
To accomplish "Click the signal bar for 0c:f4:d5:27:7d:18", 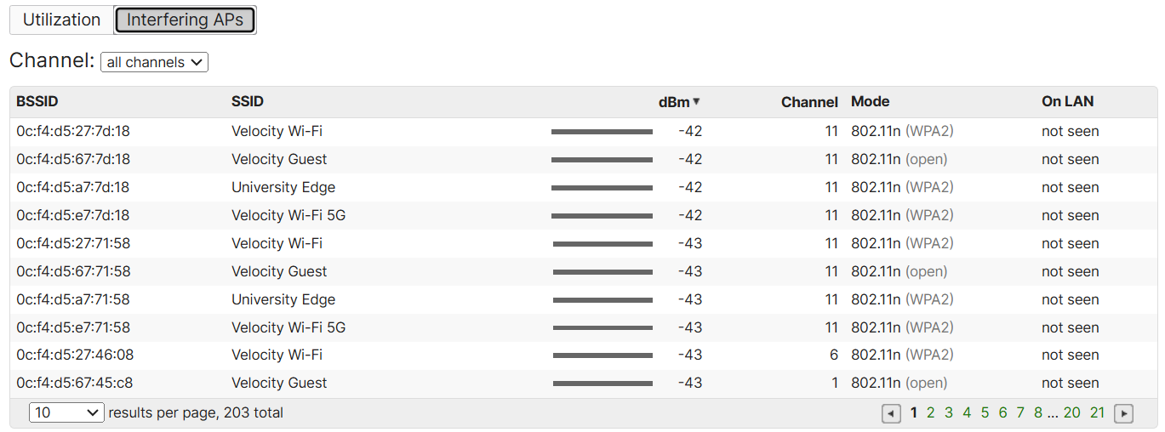I will [602, 132].
